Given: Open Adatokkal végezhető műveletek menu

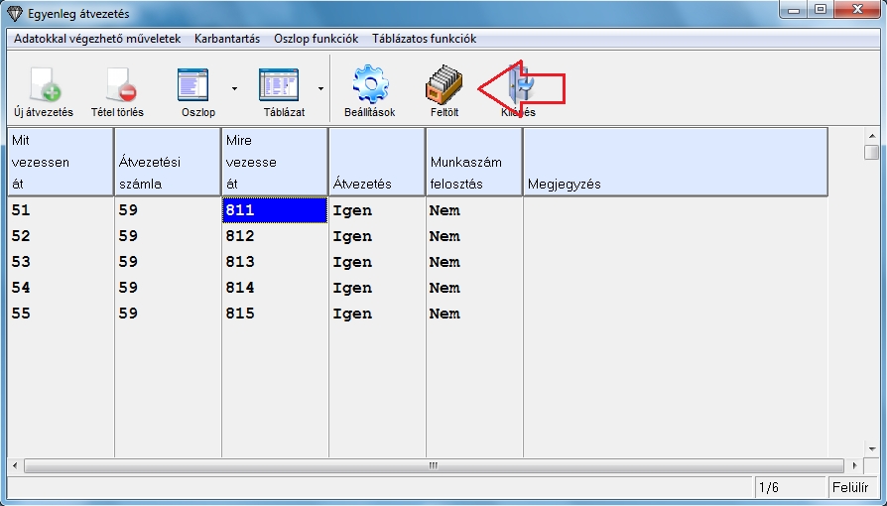Looking at the screenshot, I should [x=97, y=39].
